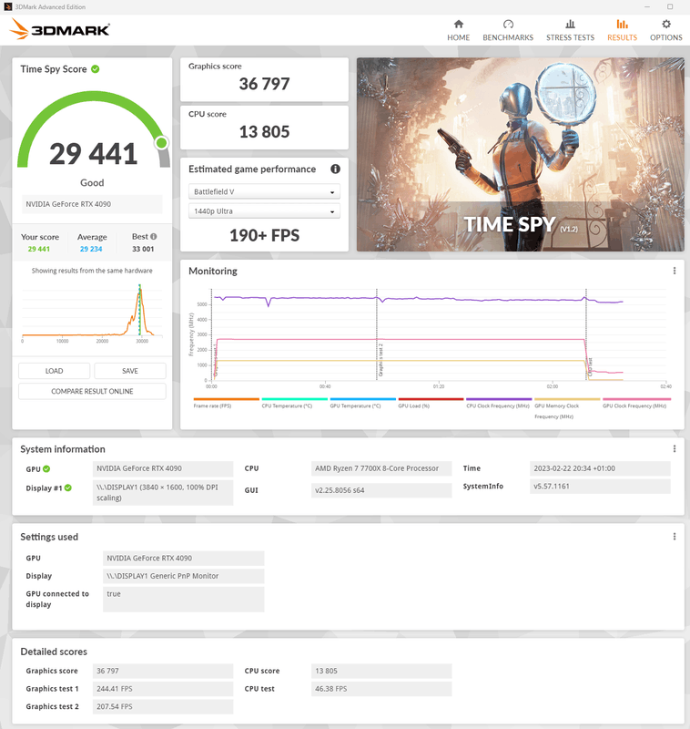Image resolution: width=690 pixels, height=729 pixels.
Task: Click green check next to GPU label
Action: click(x=46, y=469)
